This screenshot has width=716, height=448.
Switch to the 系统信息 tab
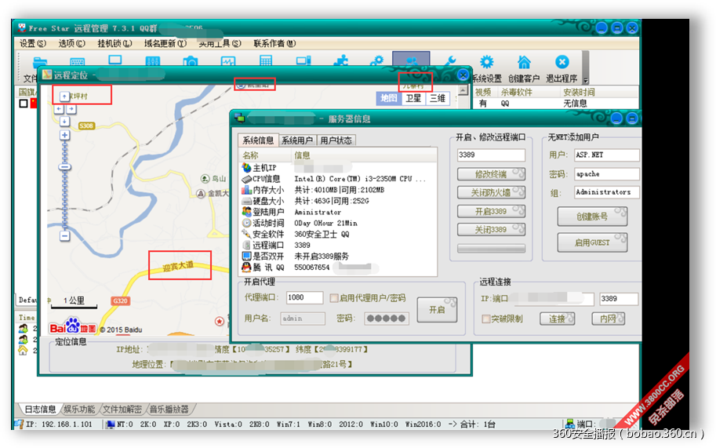pyautogui.click(x=258, y=140)
